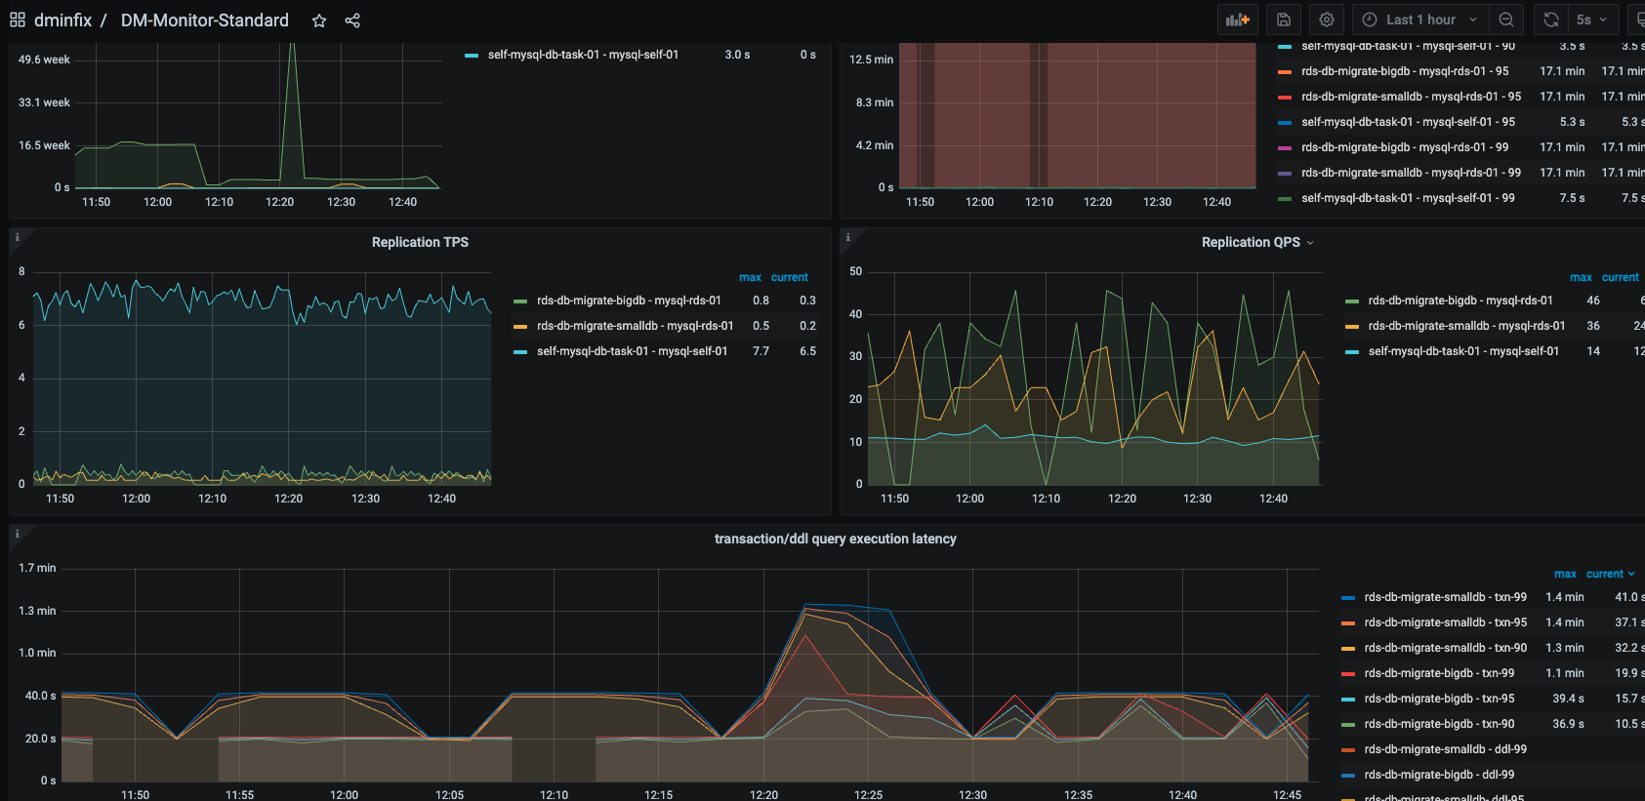1645x801 pixels.
Task: Star the DM-Monitor-Standard dashboard
Action: click(x=319, y=20)
